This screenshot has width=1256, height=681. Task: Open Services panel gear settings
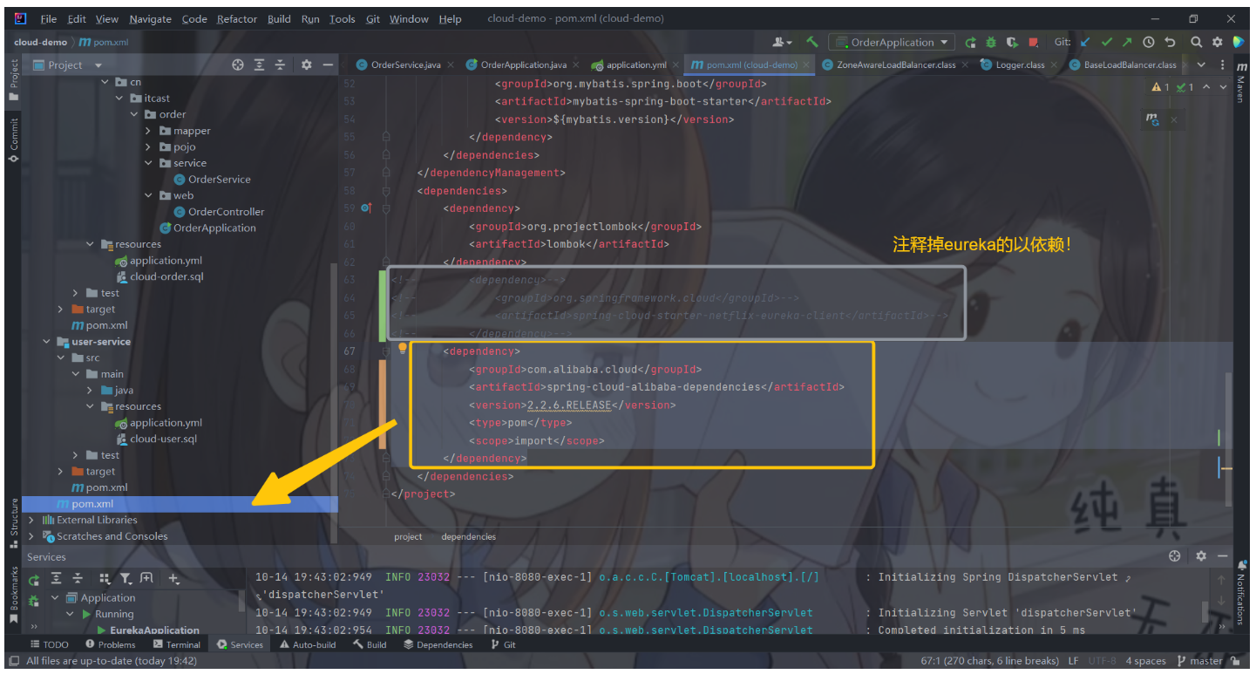pos(1200,556)
